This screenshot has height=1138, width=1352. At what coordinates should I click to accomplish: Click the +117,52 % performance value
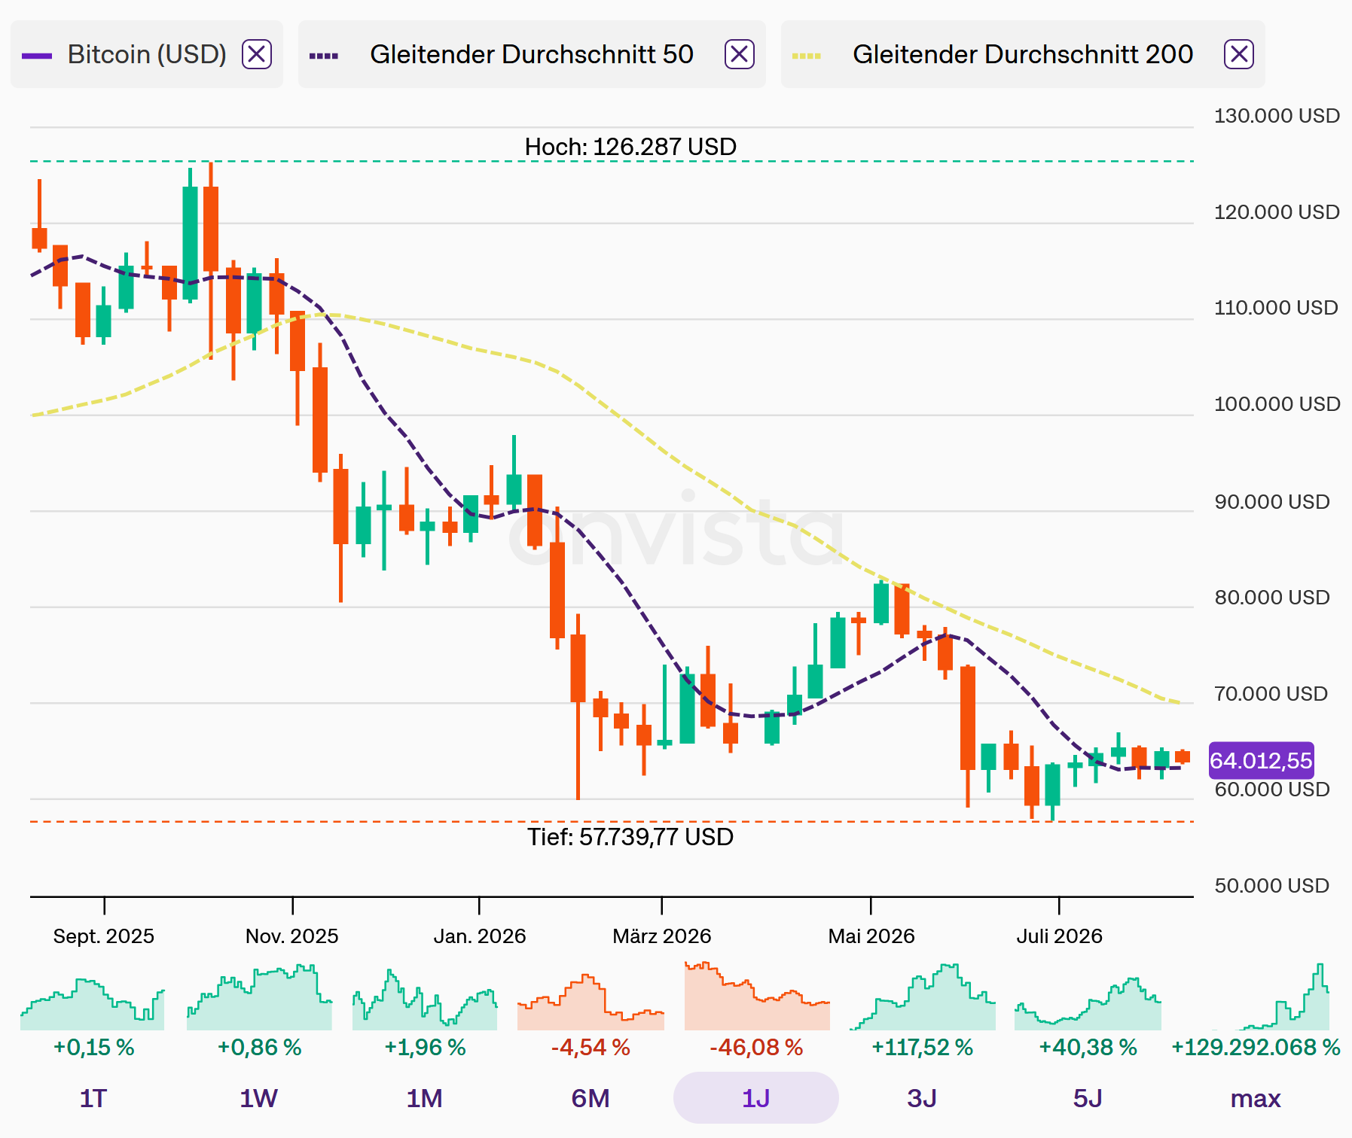[922, 1047]
